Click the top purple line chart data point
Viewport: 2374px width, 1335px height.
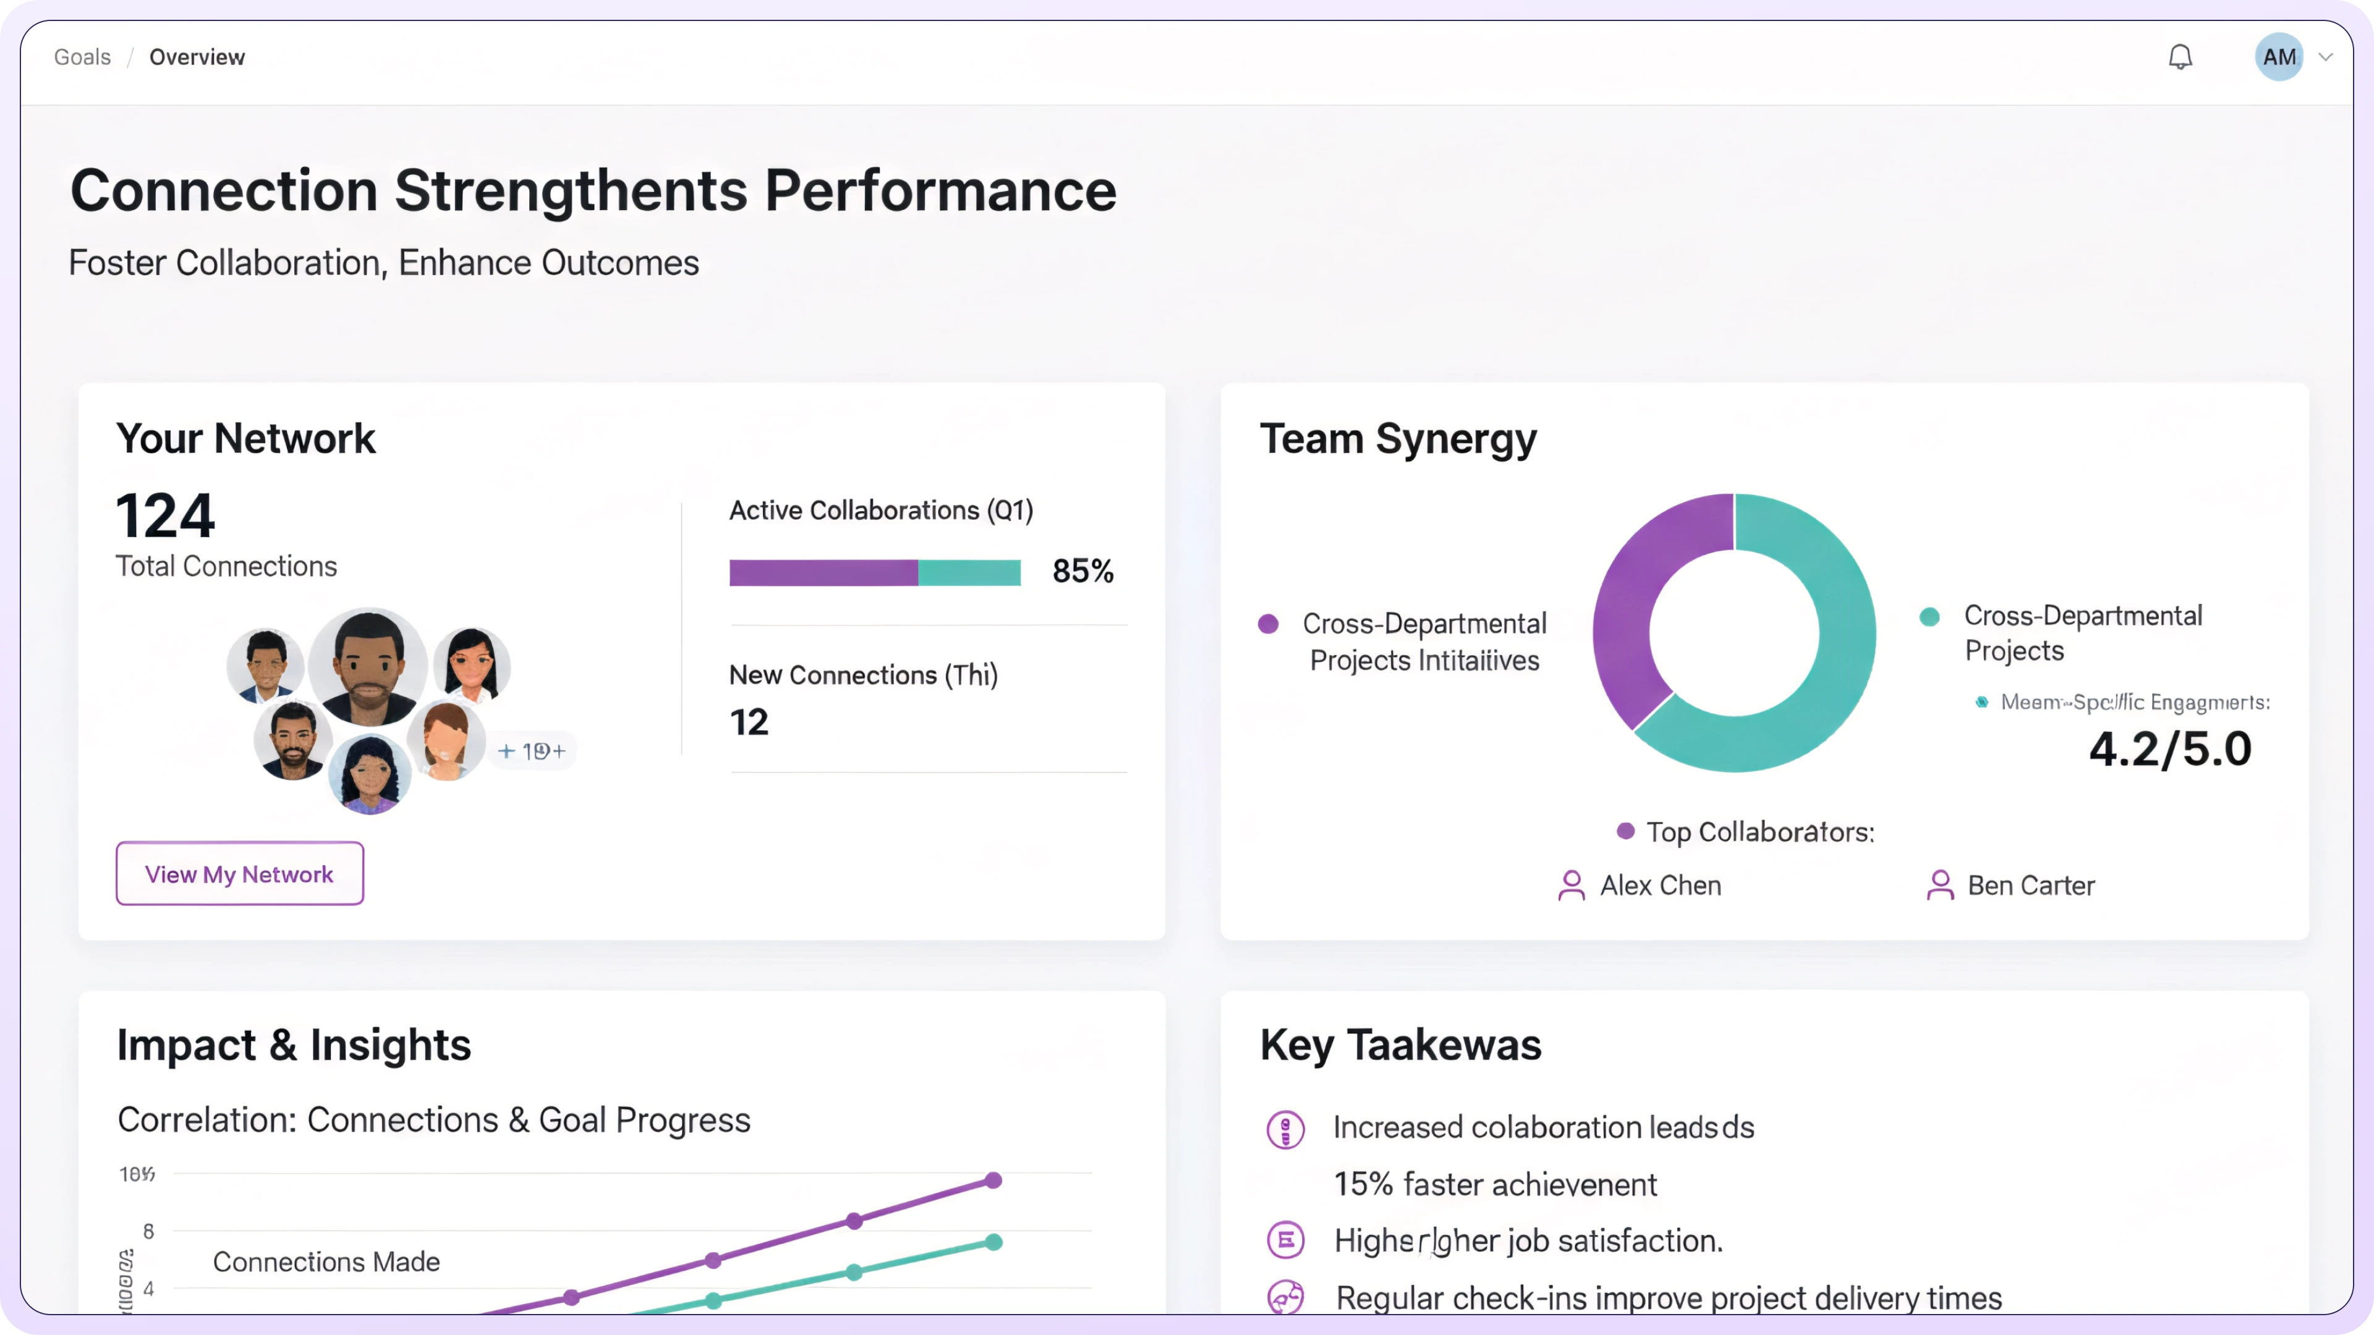point(993,1180)
